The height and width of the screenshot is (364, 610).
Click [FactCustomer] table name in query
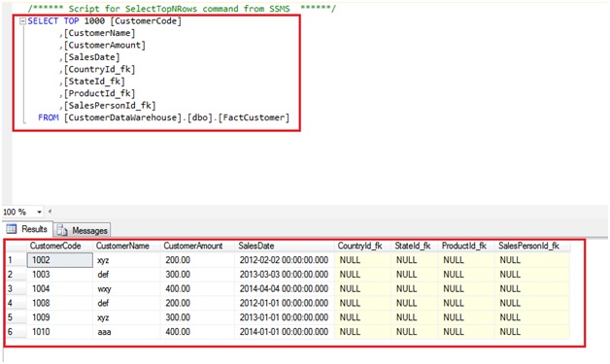pos(254,117)
